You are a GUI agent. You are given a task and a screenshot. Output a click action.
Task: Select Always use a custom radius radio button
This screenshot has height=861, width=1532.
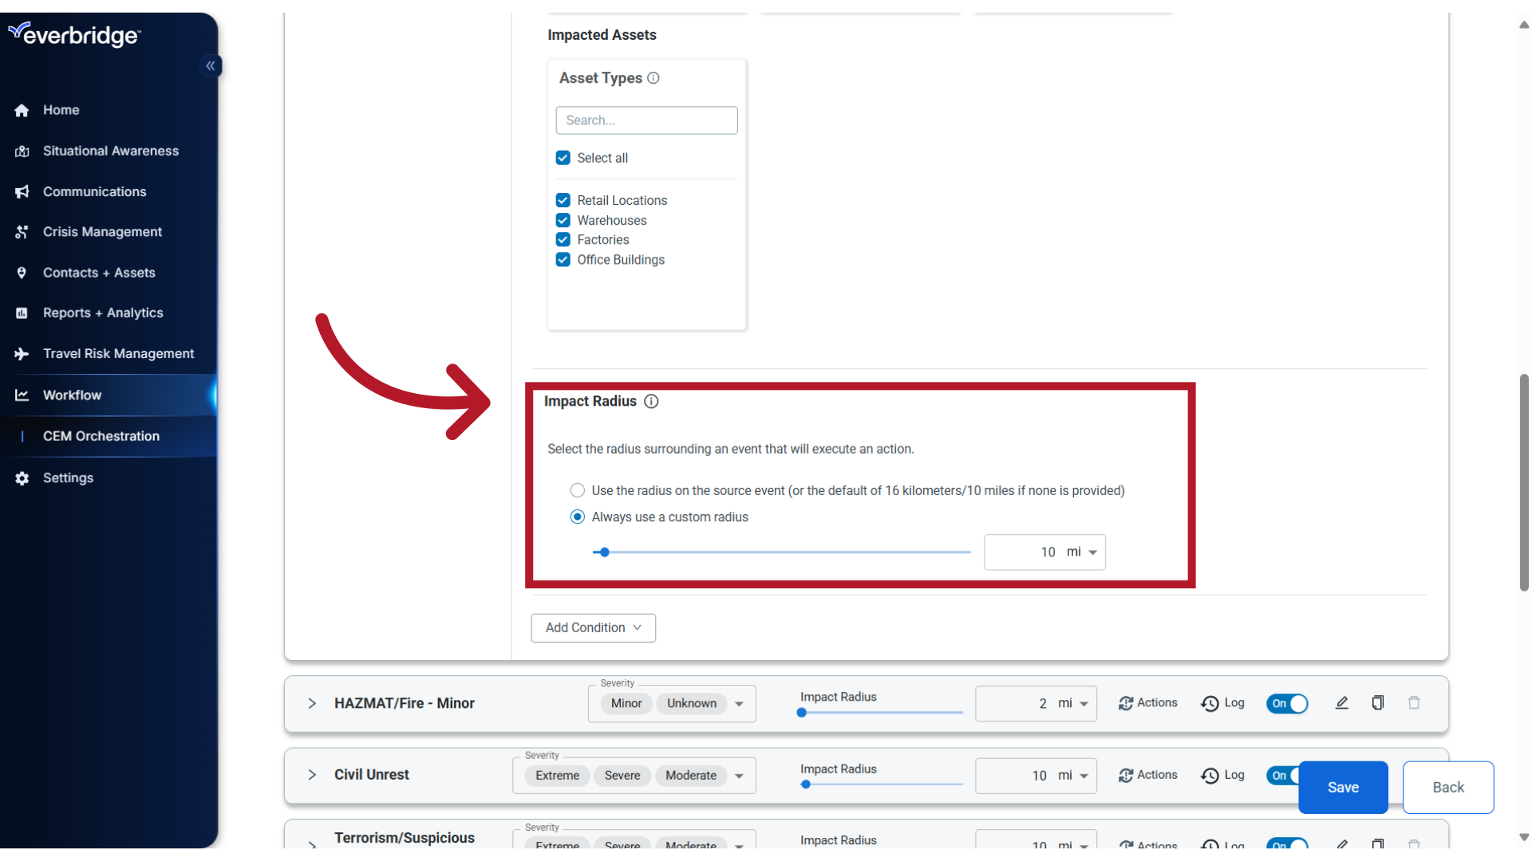[577, 516]
